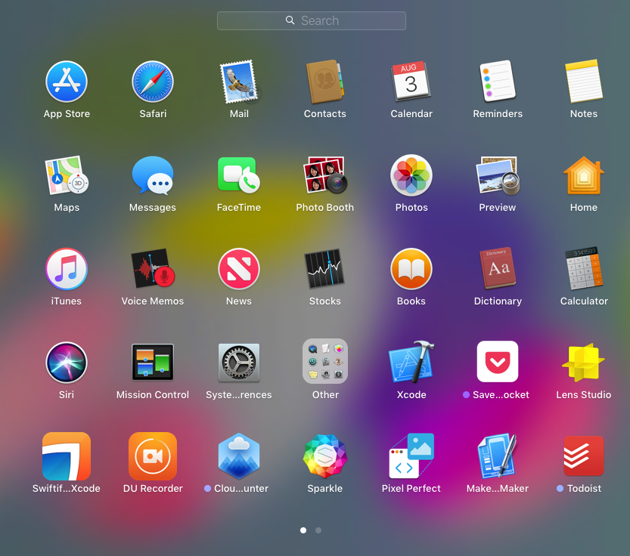The height and width of the screenshot is (556, 630).
Task: Open Stocks
Action: click(x=324, y=269)
